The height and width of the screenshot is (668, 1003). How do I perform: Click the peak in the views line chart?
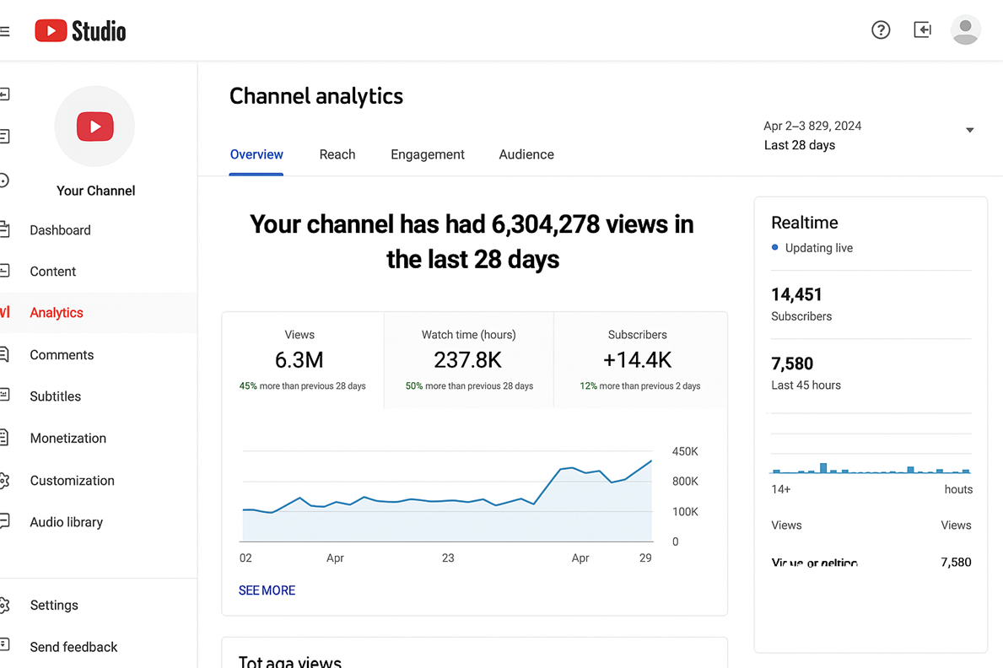pyautogui.click(x=651, y=461)
